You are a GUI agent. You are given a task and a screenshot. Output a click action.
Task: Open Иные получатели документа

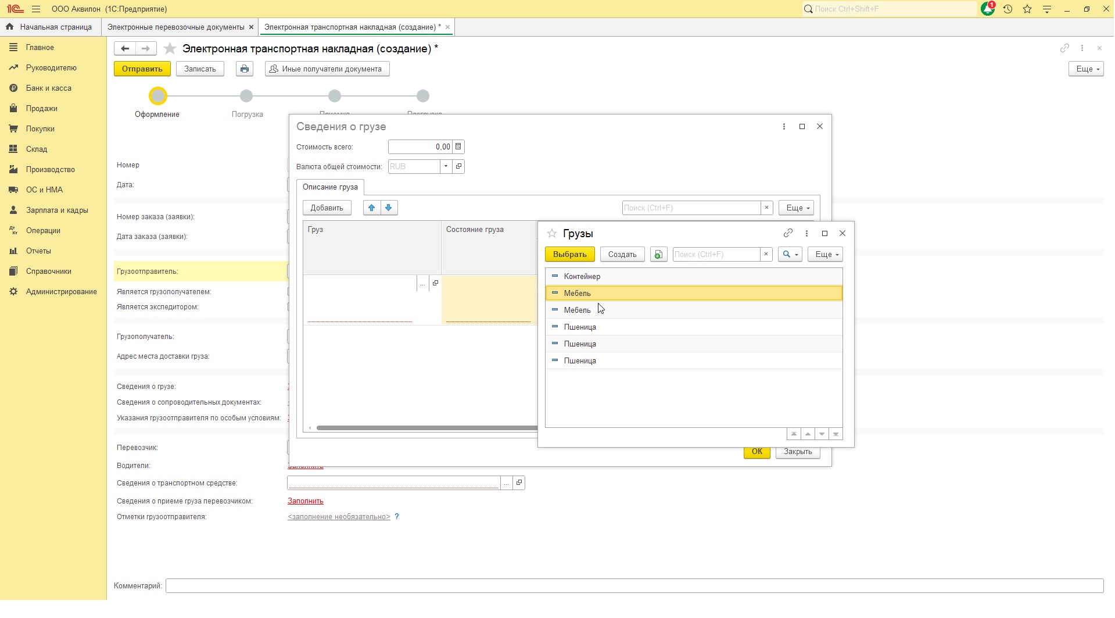pyautogui.click(x=327, y=69)
